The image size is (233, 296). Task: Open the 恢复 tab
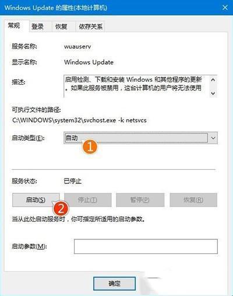point(61,26)
